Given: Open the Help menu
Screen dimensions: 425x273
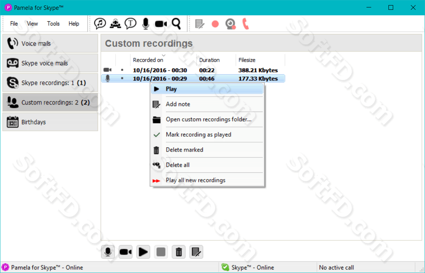Looking at the screenshot, I should pyautogui.click(x=74, y=24).
